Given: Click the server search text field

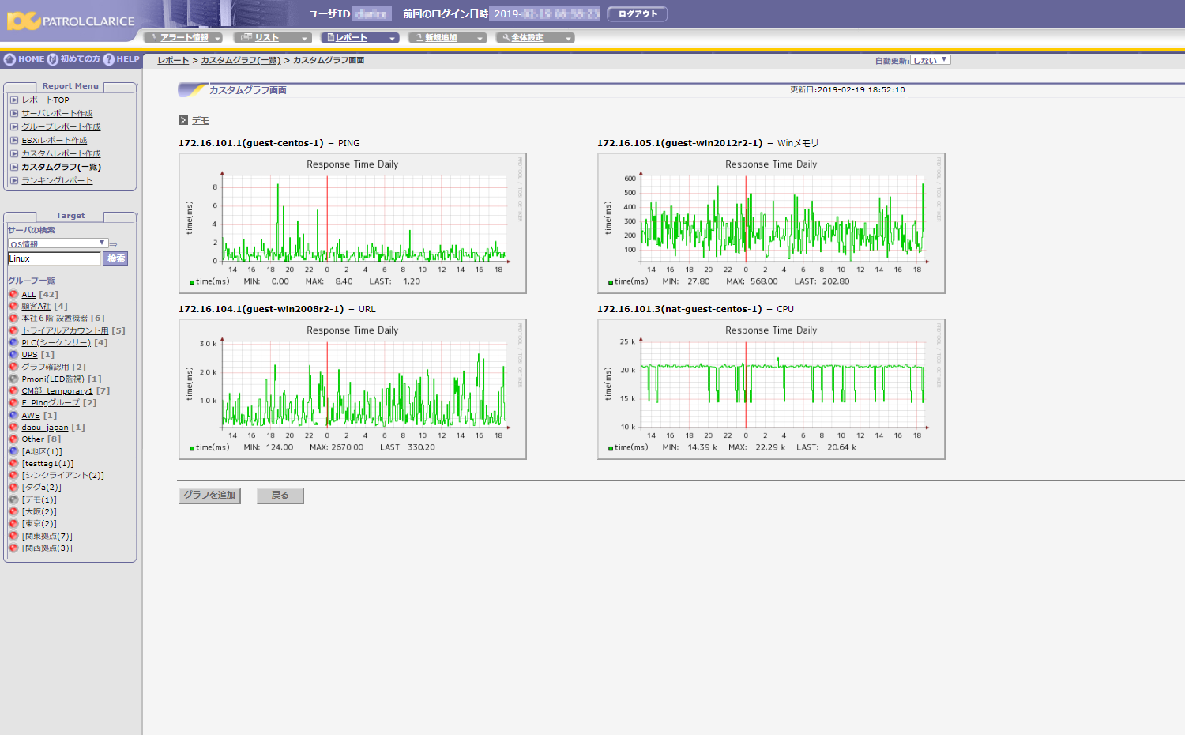Looking at the screenshot, I should 55,258.
